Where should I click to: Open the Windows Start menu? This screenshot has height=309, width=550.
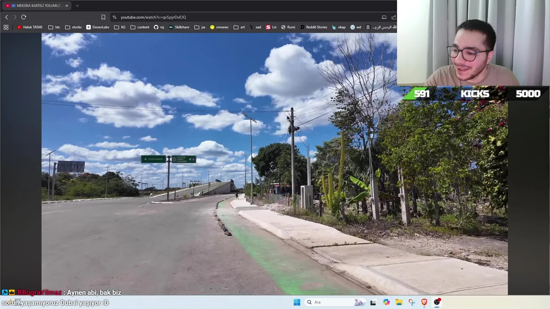(297, 302)
